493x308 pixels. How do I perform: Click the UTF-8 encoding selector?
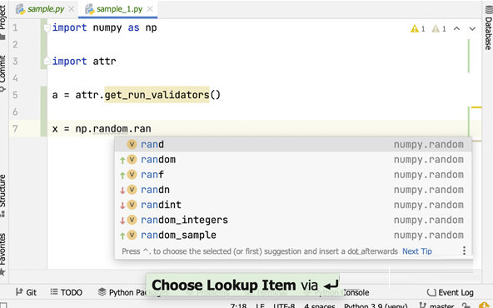click(x=284, y=306)
